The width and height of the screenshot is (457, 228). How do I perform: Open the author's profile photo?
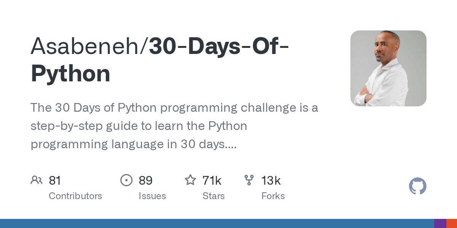pos(388,68)
